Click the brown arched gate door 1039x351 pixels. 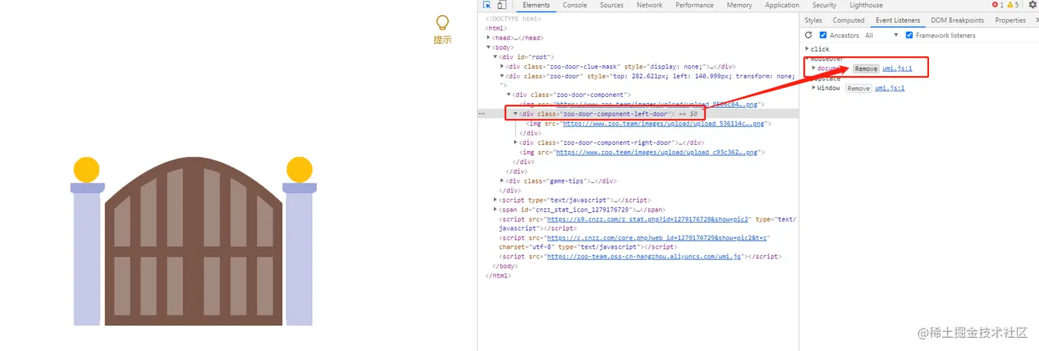pyautogui.click(x=193, y=240)
